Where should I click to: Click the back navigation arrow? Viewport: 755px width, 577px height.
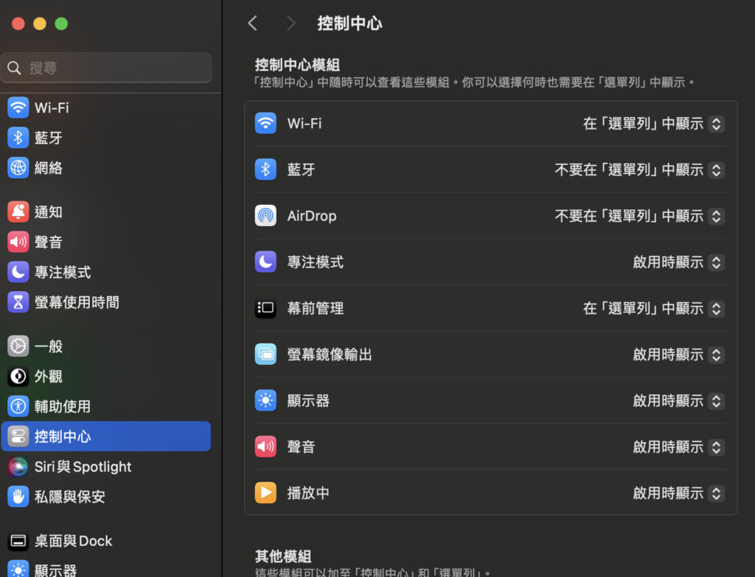pos(252,23)
